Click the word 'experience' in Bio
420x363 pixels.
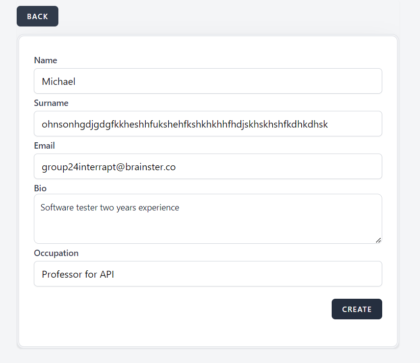[158, 207]
